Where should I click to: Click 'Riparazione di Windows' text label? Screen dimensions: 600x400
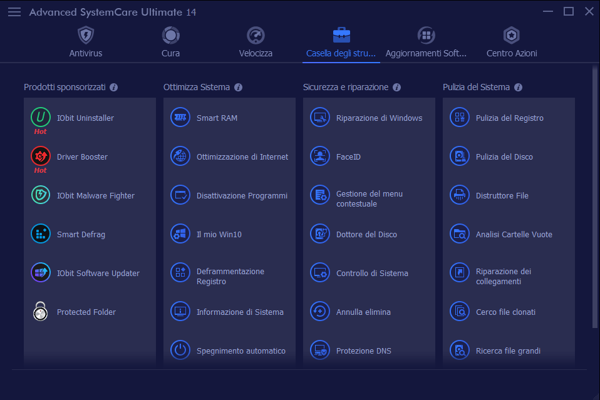(x=379, y=118)
